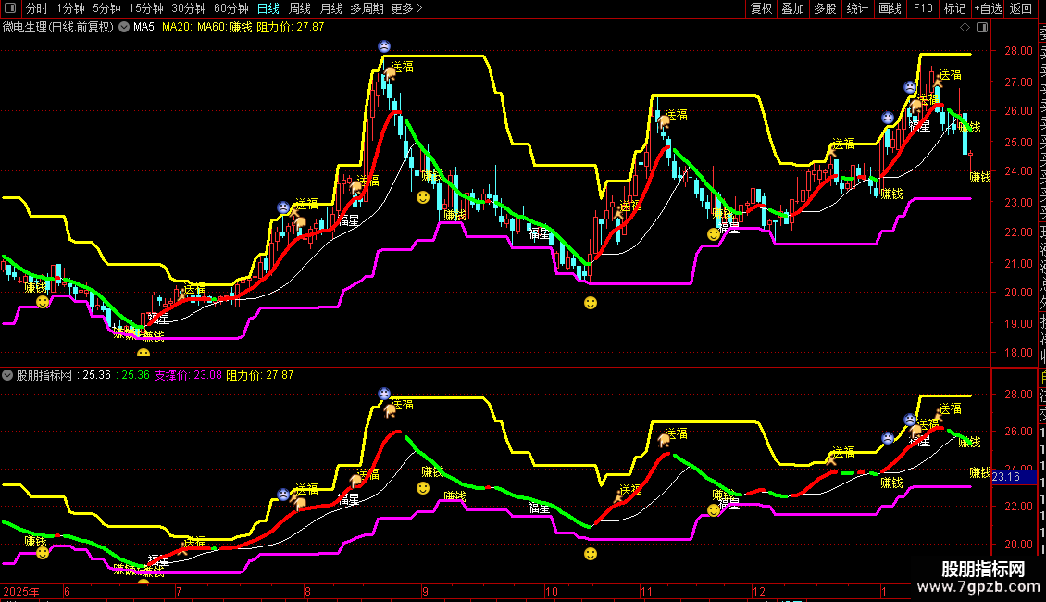Click 阻力价: 27.87 in main chart header

click(x=290, y=28)
